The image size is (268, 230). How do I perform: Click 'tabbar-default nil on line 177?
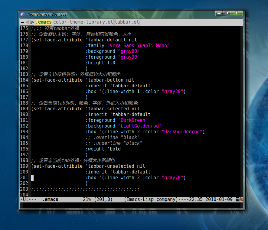tap(111, 40)
